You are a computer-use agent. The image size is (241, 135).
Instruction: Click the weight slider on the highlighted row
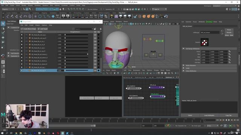tap(76, 70)
